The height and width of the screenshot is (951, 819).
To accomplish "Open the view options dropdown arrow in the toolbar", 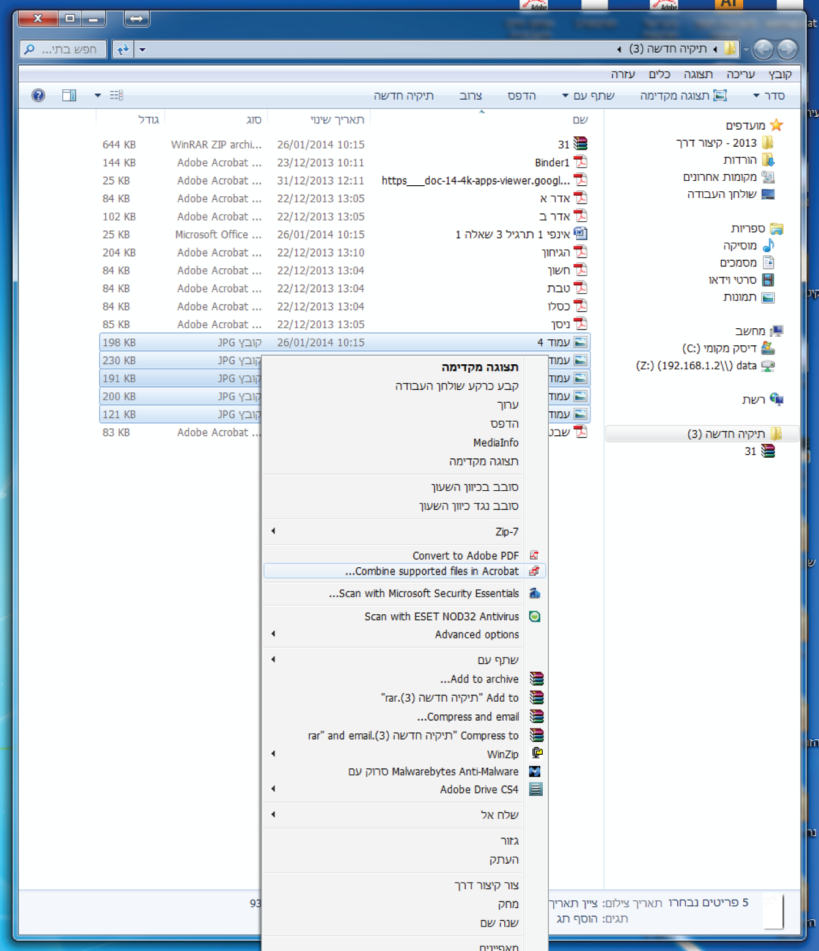I will pos(97,95).
